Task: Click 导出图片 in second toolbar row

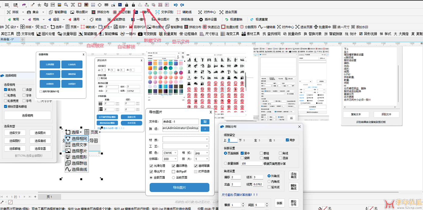Action: pyautogui.click(x=79, y=12)
